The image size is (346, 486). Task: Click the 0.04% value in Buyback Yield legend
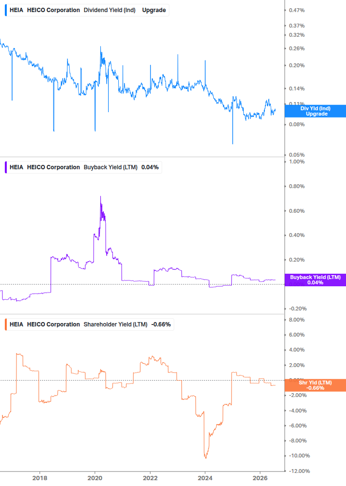coord(150,167)
